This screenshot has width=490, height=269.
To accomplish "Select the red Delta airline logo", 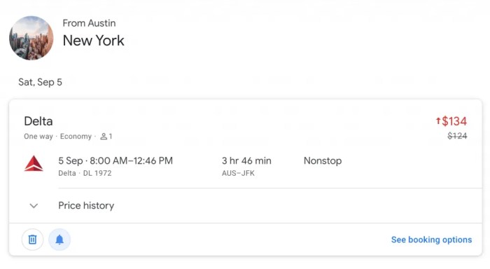I will click(34, 163).
